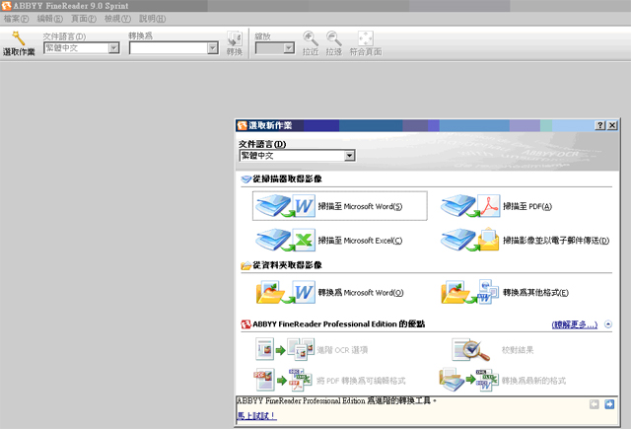Click the red ABBYY icon beside Professional Edition heading
The height and width of the screenshot is (429, 631).
pos(245,324)
